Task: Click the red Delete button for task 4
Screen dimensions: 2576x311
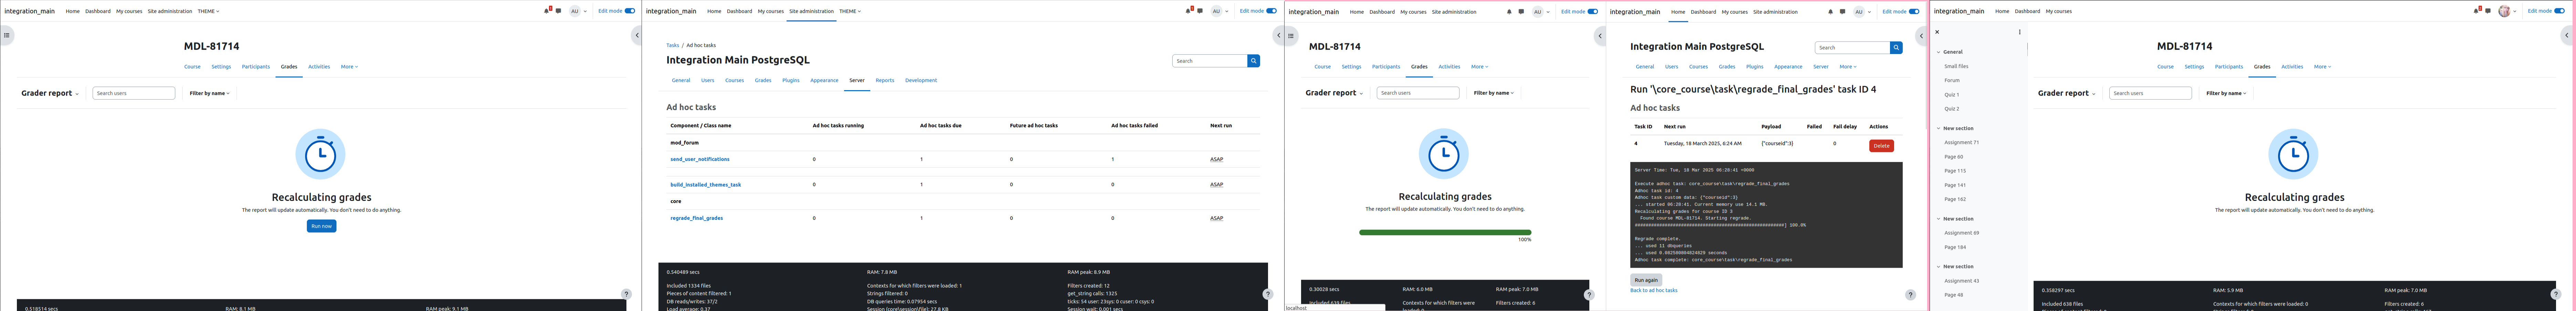Action: 1881,146
